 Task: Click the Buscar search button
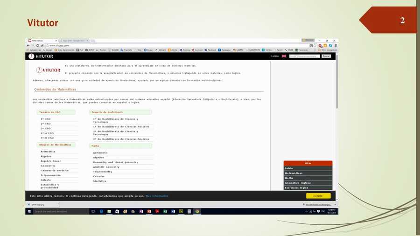pos(326,56)
